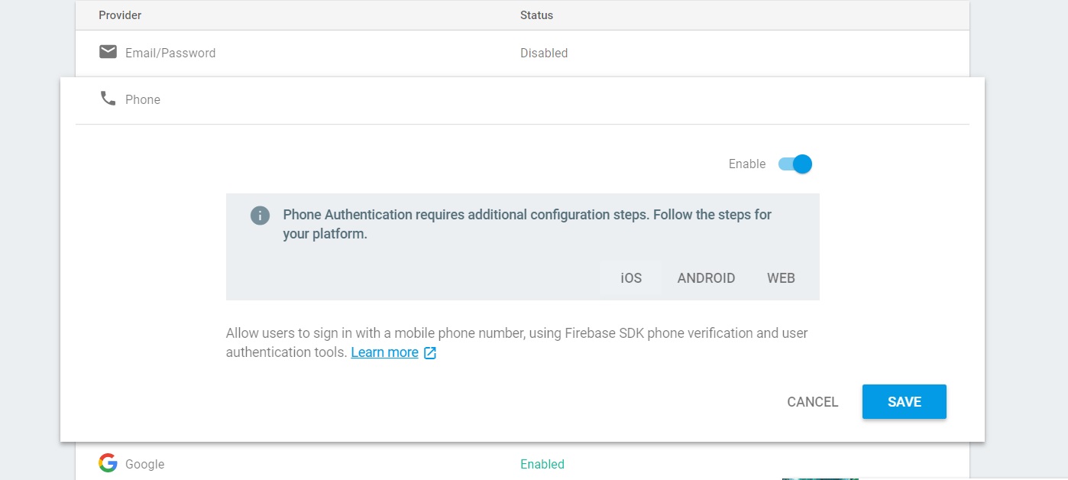Click the Disabled status for Email/Password
1068x480 pixels.
click(544, 54)
